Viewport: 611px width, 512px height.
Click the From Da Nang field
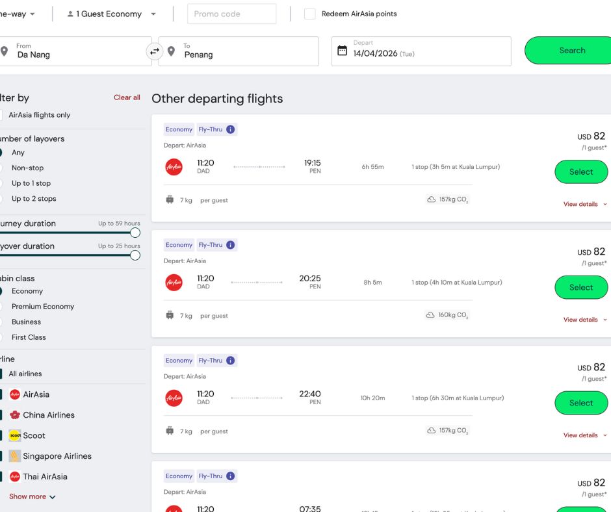point(76,51)
